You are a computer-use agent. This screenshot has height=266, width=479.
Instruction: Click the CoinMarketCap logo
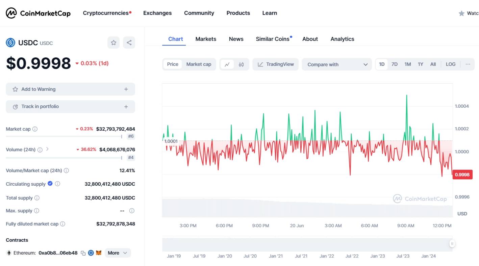pos(38,13)
